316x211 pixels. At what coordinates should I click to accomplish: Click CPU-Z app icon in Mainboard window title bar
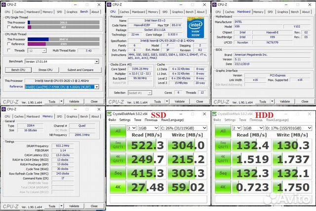(x=214, y=4)
